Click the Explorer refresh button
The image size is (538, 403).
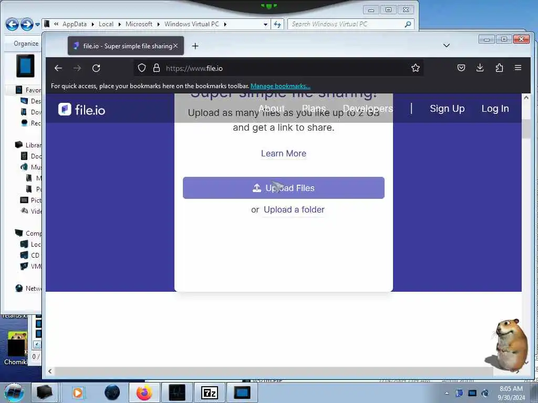click(277, 24)
